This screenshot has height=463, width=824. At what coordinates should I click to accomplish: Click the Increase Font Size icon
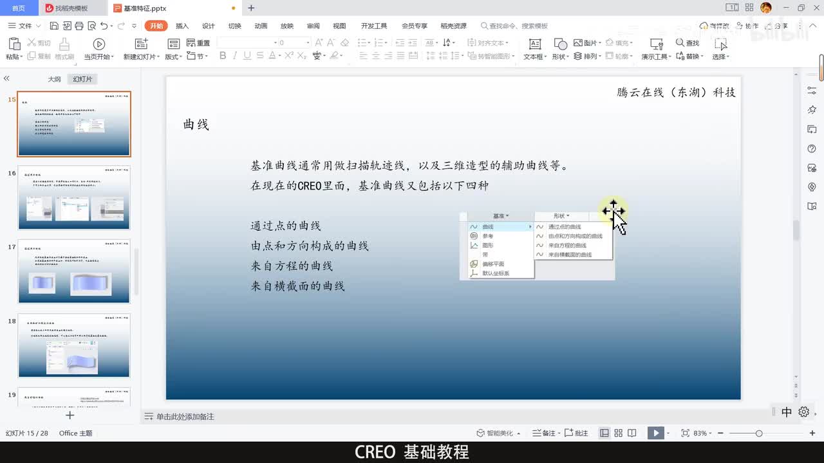click(319, 42)
